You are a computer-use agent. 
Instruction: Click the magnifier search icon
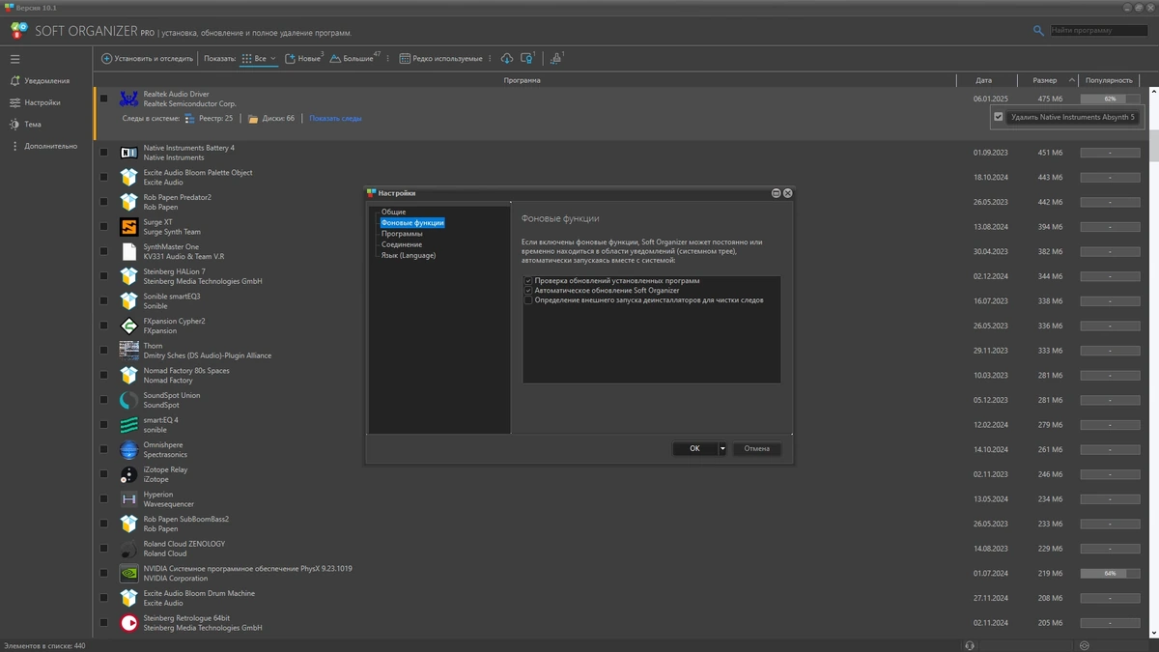(x=1039, y=31)
